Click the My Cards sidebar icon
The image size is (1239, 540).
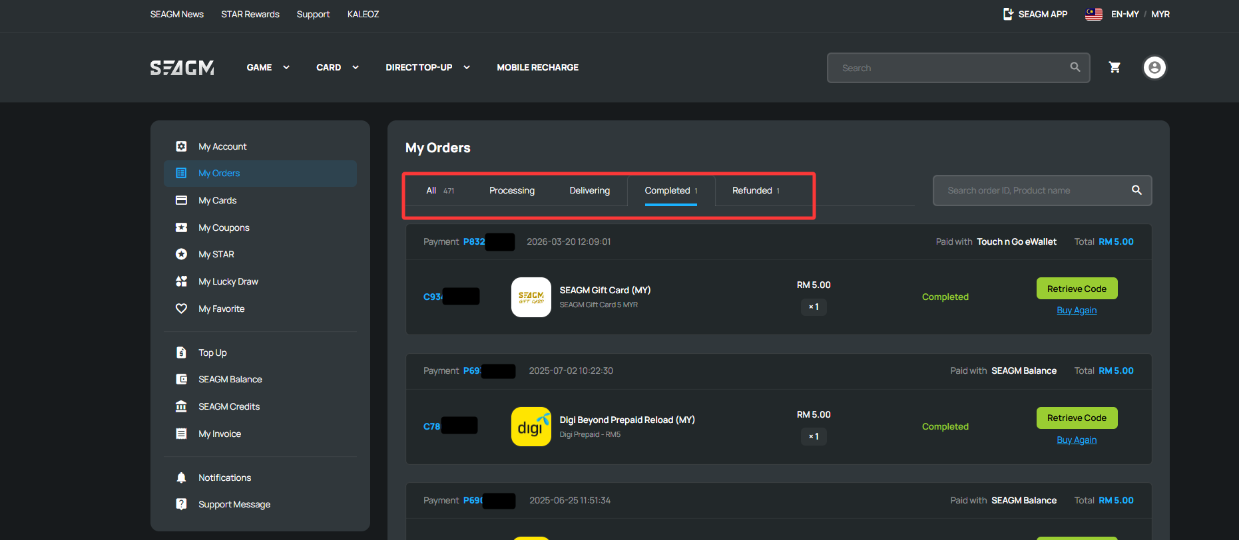[x=181, y=200]
